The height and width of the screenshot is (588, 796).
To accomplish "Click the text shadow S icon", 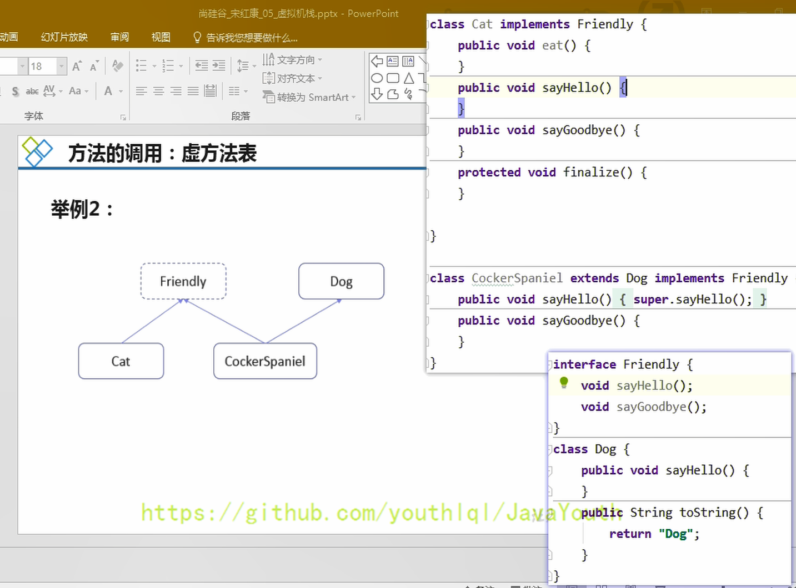I will click(x=15, y=91).
